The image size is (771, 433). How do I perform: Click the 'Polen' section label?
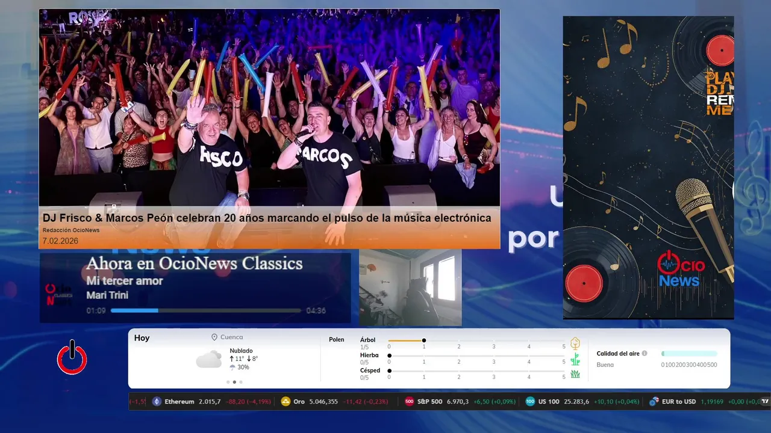click(337, 340)
